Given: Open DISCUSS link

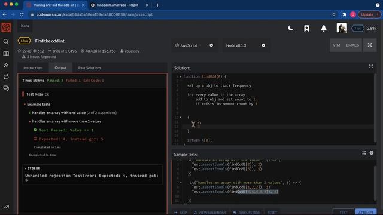Looking at the screenshot, I should coord(247,213).
